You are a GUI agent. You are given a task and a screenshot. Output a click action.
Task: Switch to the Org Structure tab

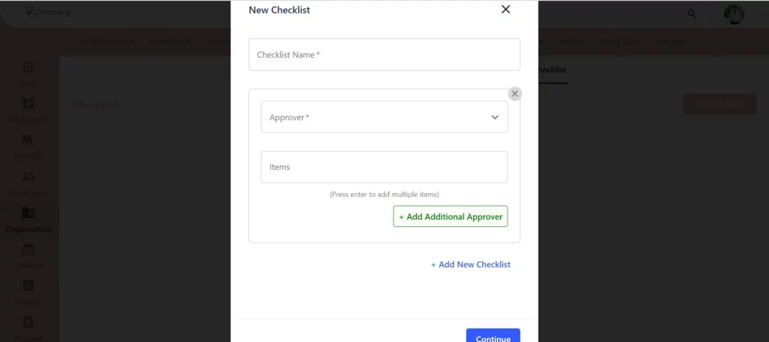click(108, 41)
